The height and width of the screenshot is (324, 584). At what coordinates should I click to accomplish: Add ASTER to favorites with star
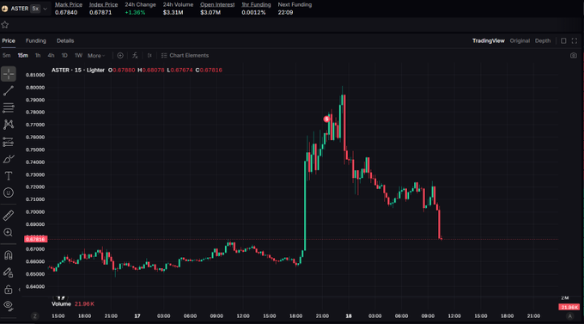click(x=5, y=25)
